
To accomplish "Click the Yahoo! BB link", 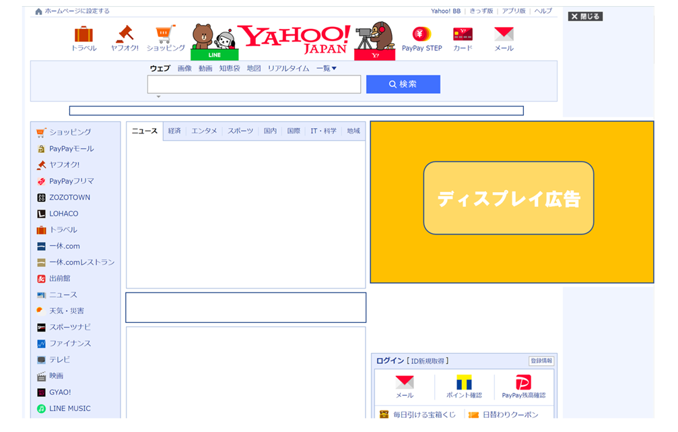I will [446, 11].
